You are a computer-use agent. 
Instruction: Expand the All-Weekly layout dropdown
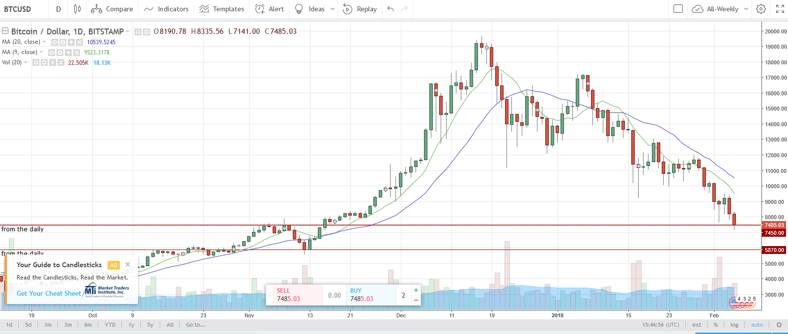[x=746, y=9]
